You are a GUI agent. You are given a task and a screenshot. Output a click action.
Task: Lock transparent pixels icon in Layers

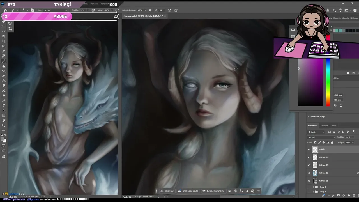tap(315, 143)
